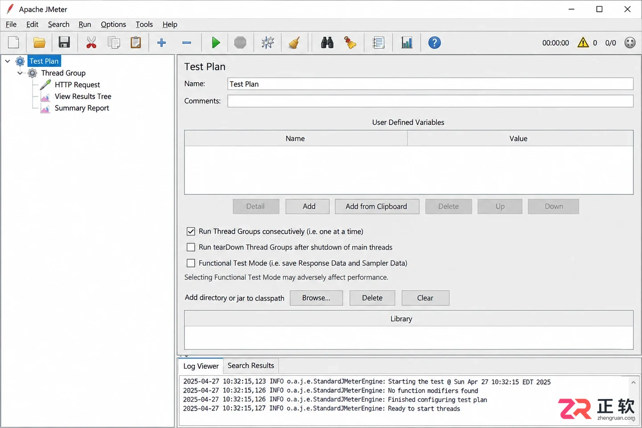Click the remote engine status icon

pos(630,43)
